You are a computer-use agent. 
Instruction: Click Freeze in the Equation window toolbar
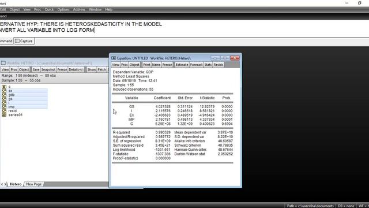(167, 65)
